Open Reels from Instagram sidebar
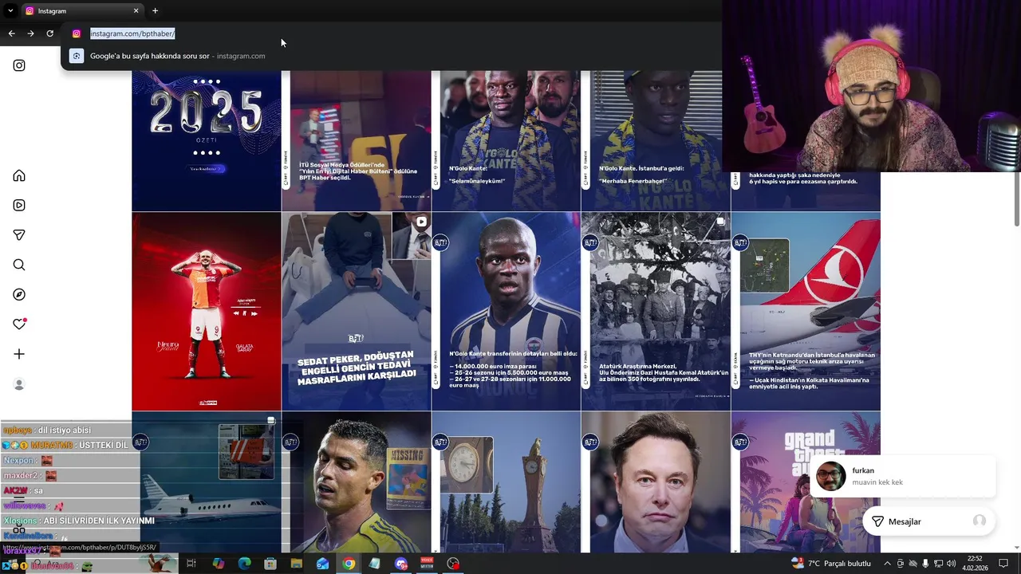This screenshot has width=1021, height=574. tap(19, 205)
